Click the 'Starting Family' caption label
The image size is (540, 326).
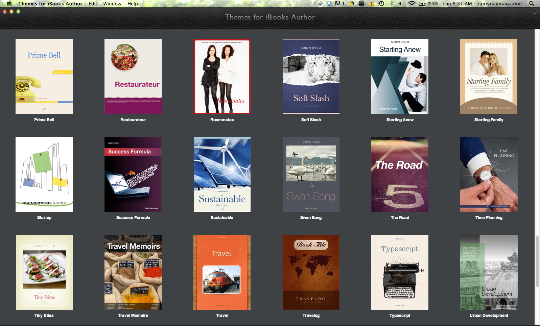pos(489,120)
